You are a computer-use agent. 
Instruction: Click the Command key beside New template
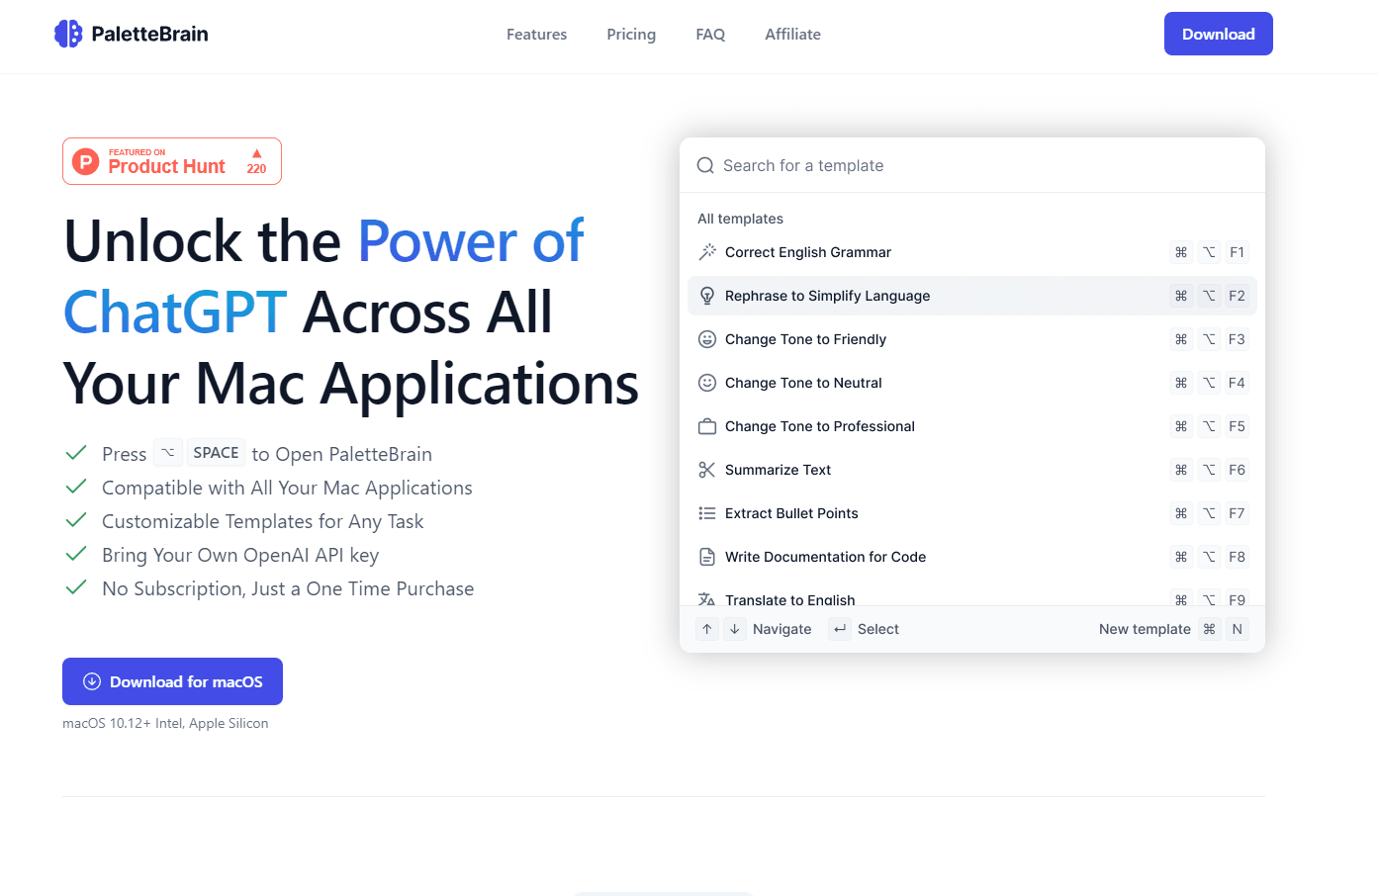point(1209,629)
